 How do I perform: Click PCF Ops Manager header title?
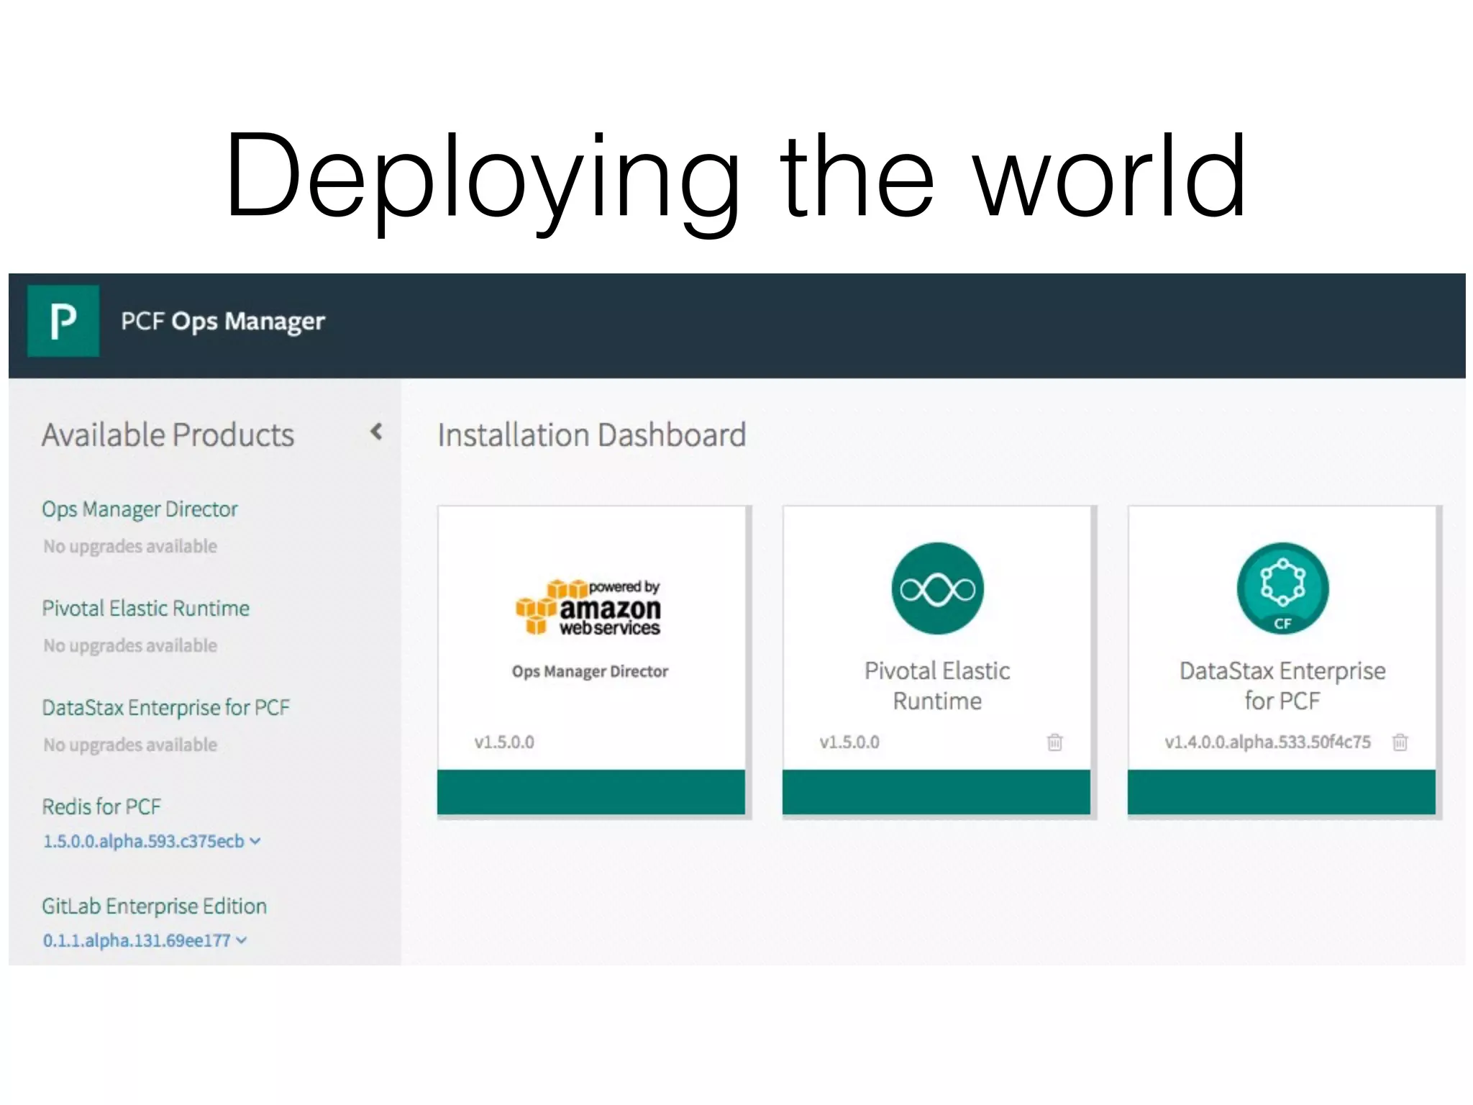point(223,322)
